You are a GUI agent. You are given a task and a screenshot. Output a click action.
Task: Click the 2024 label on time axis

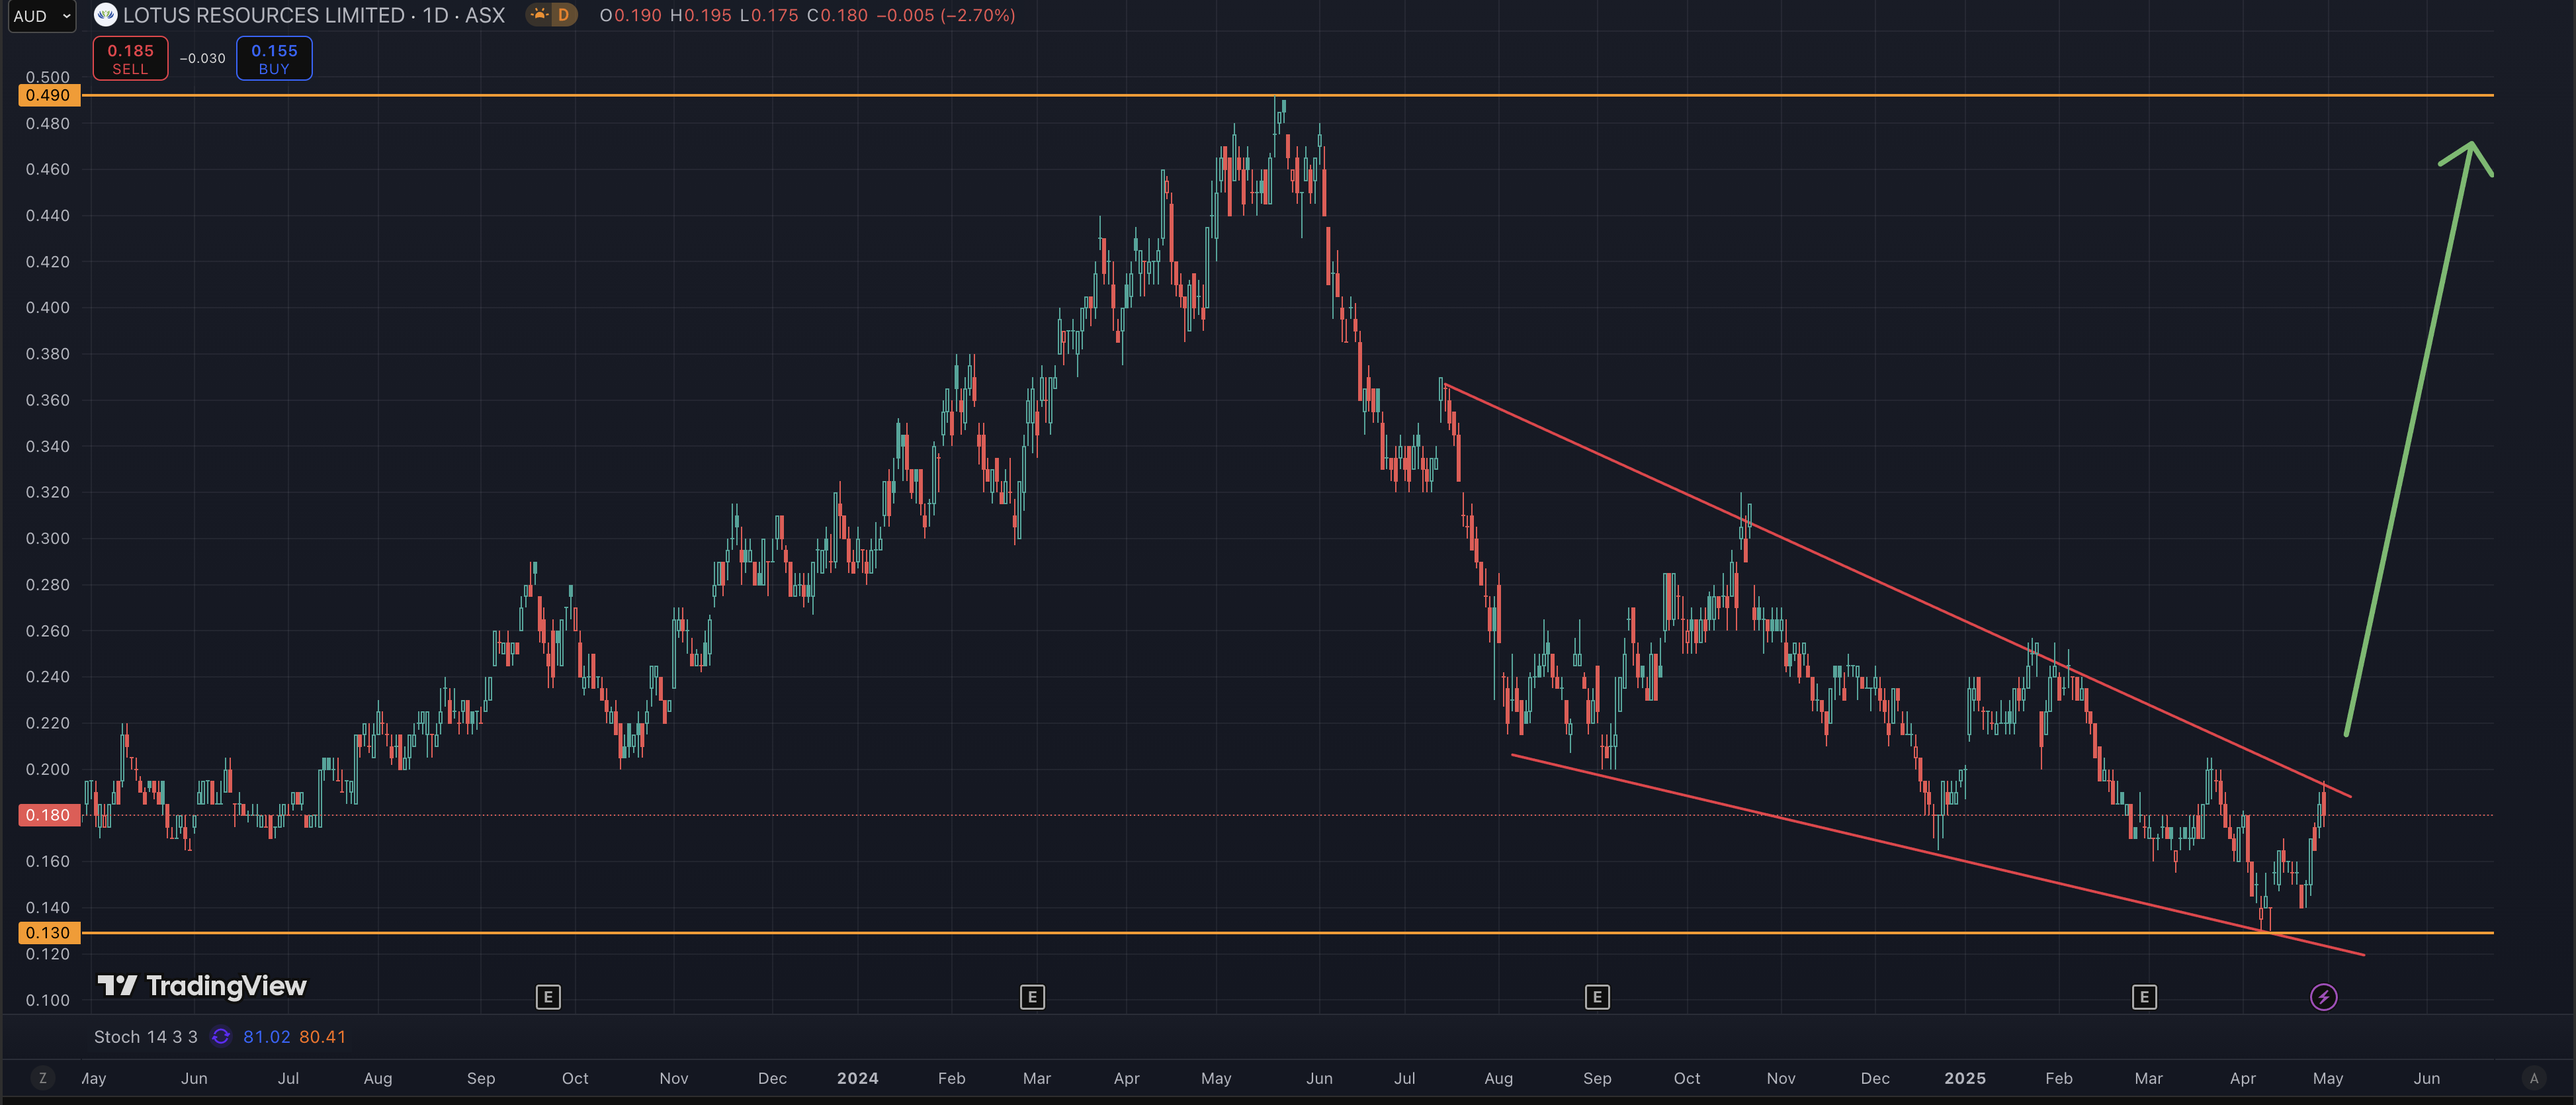click(x=858, y=1078)
